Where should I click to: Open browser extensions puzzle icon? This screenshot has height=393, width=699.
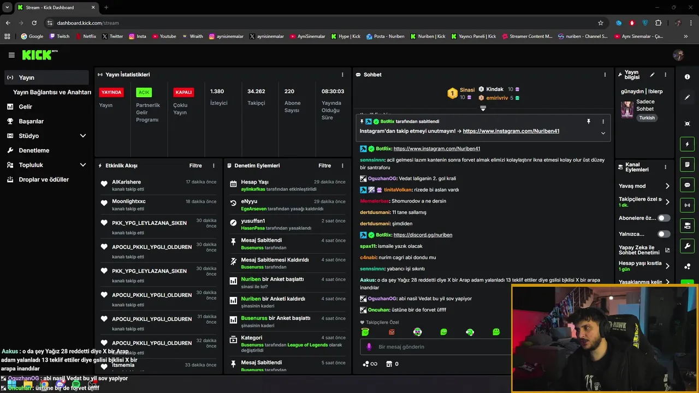(658, 23)
